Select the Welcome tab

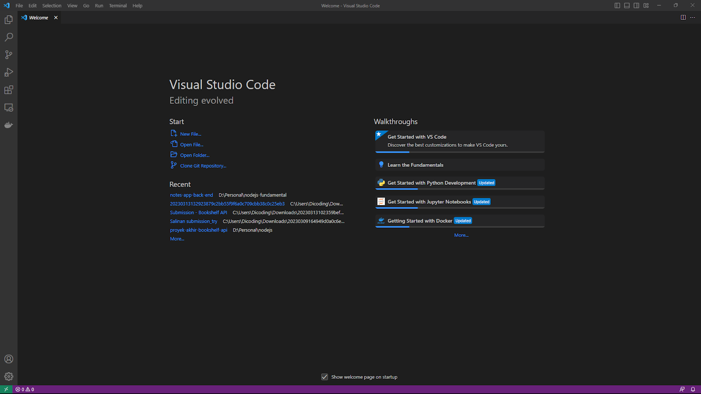[39, 18]
